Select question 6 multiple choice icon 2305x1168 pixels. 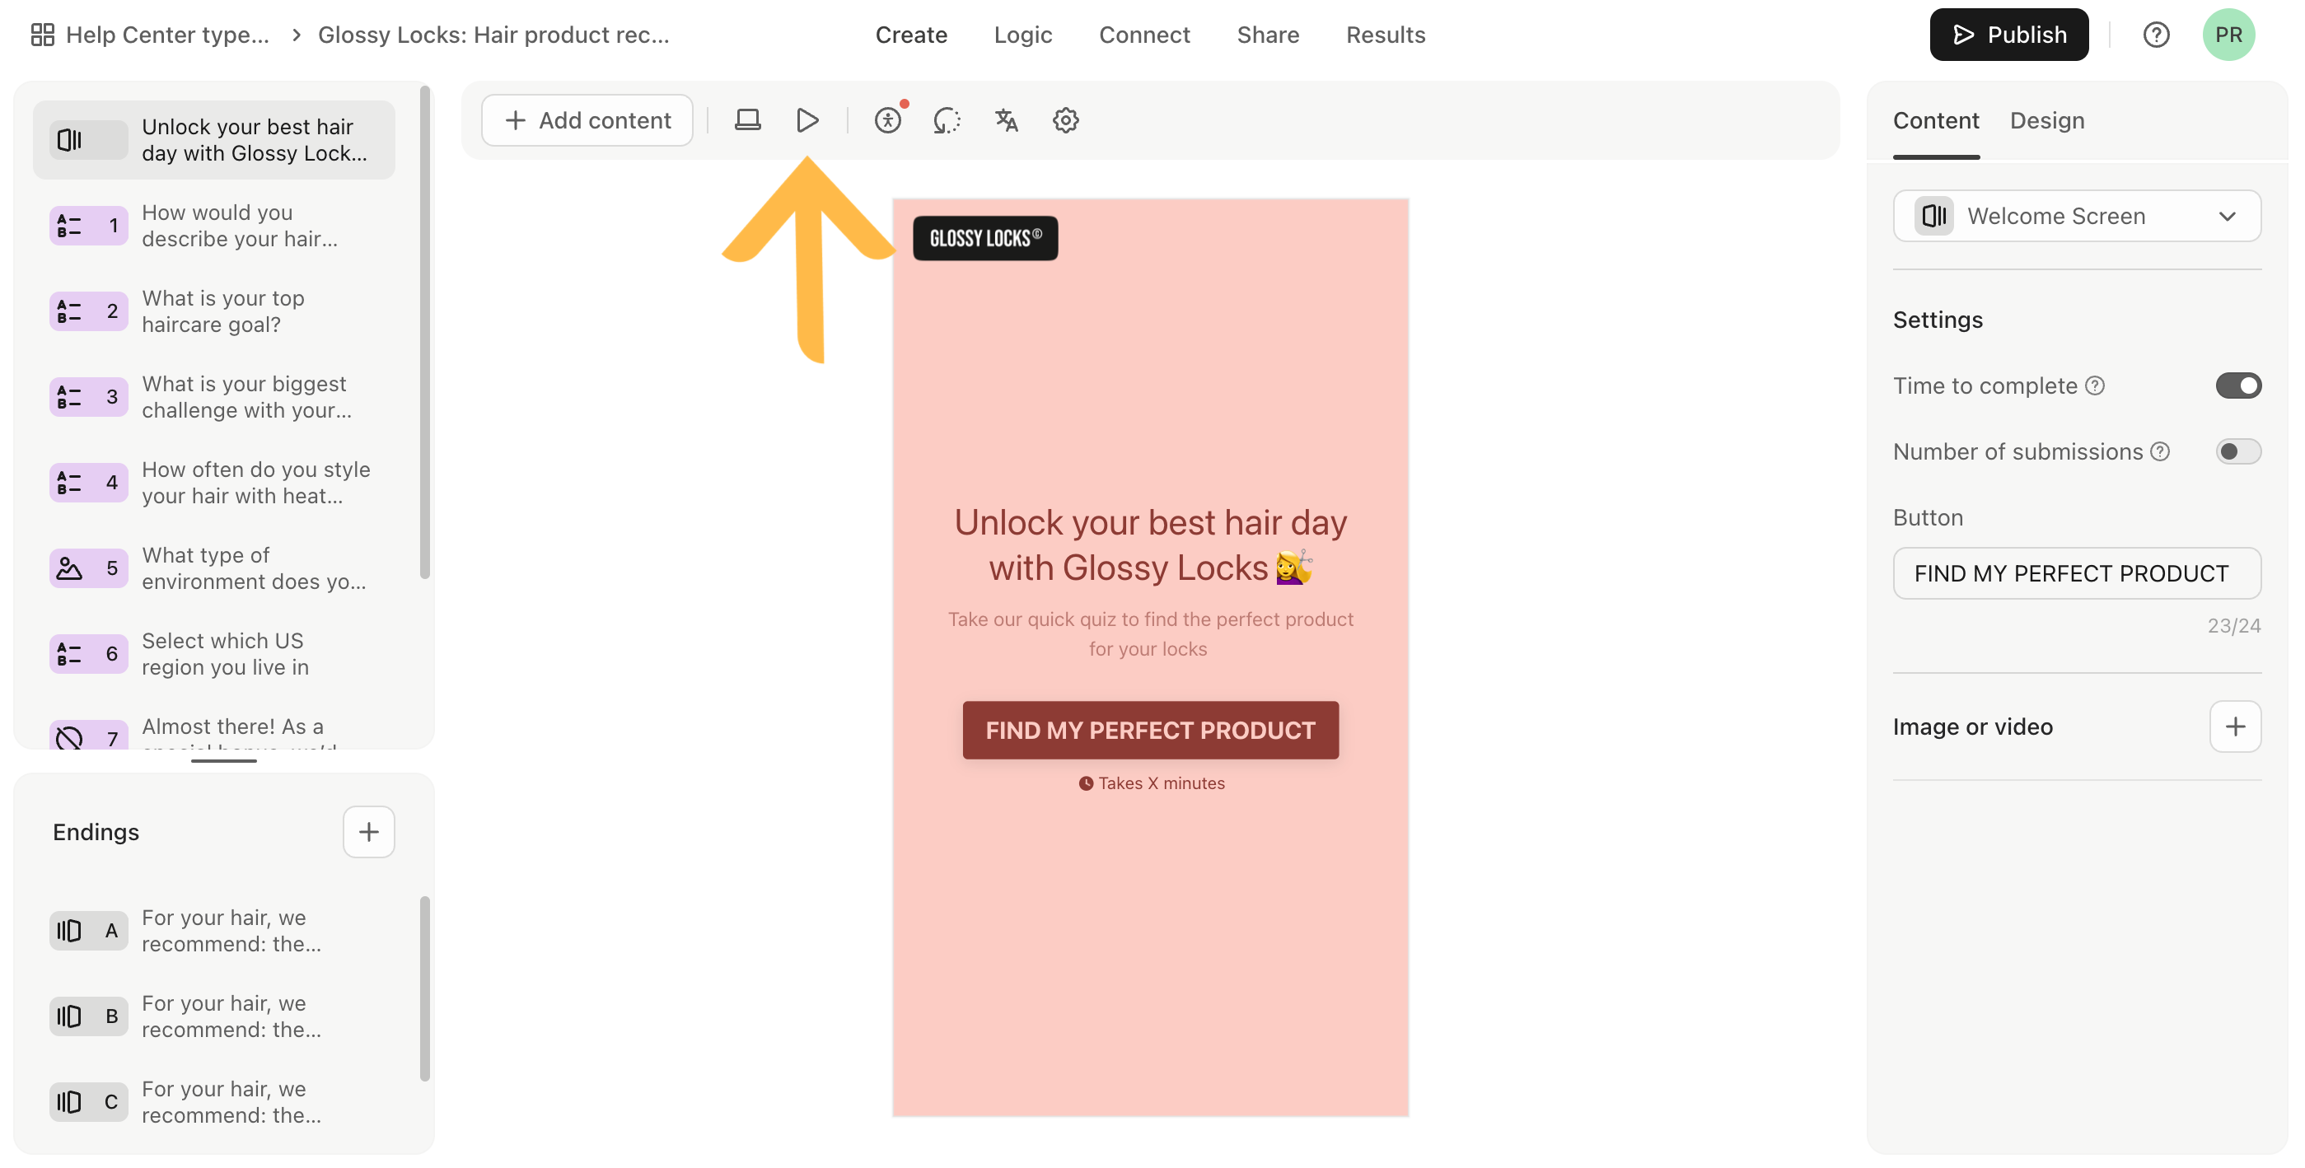point(89,654)
